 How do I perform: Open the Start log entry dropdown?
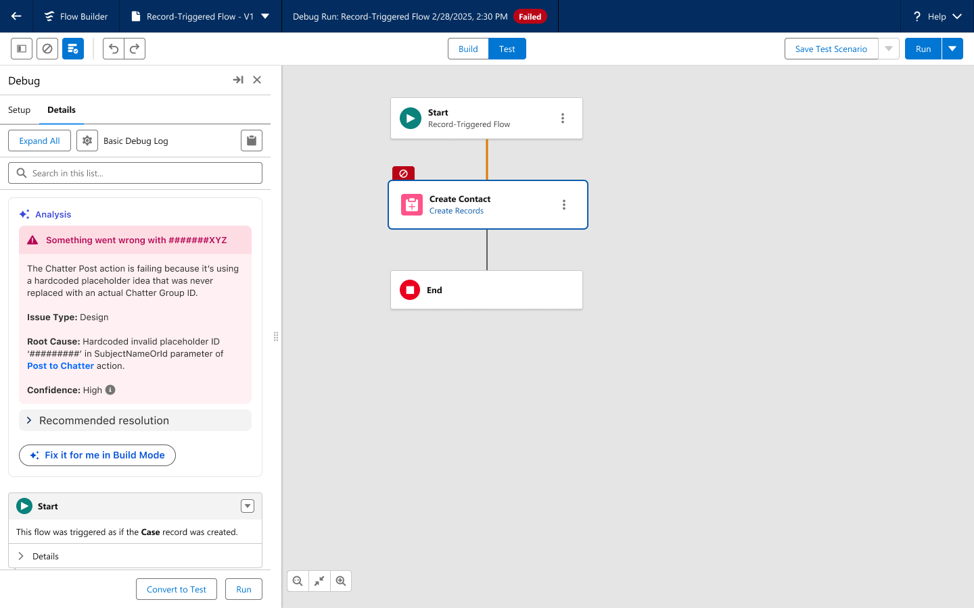coord(248,506)
